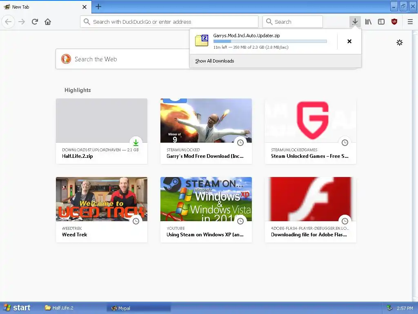
Task: Click the Highlights section heading
Action: [x=78, y=90]
